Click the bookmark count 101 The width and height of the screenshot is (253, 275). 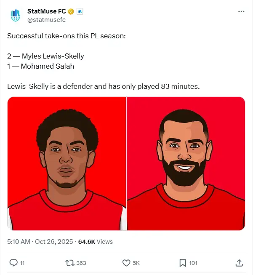(193, 263)
